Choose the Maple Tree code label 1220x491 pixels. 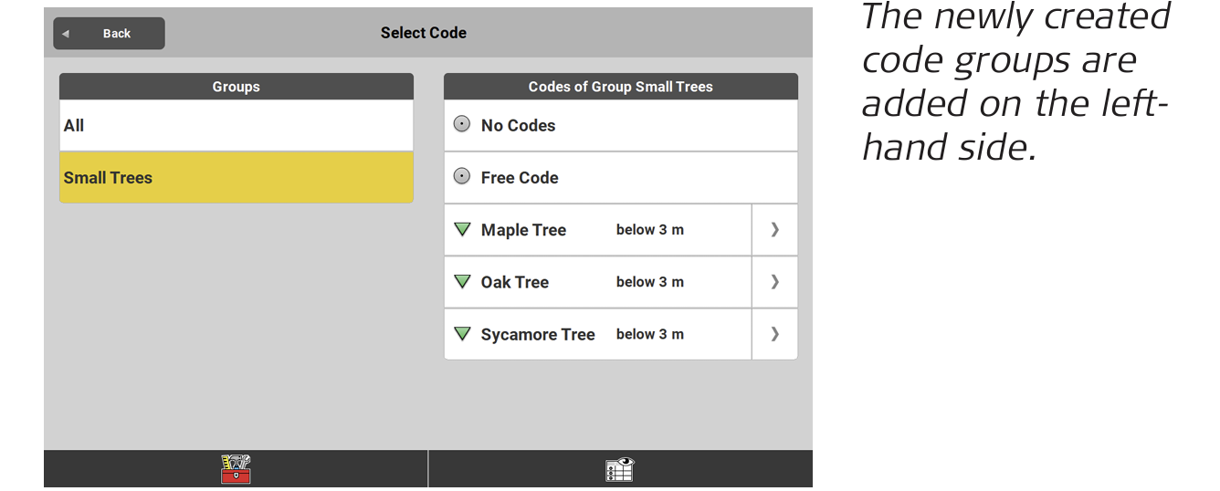523,231
